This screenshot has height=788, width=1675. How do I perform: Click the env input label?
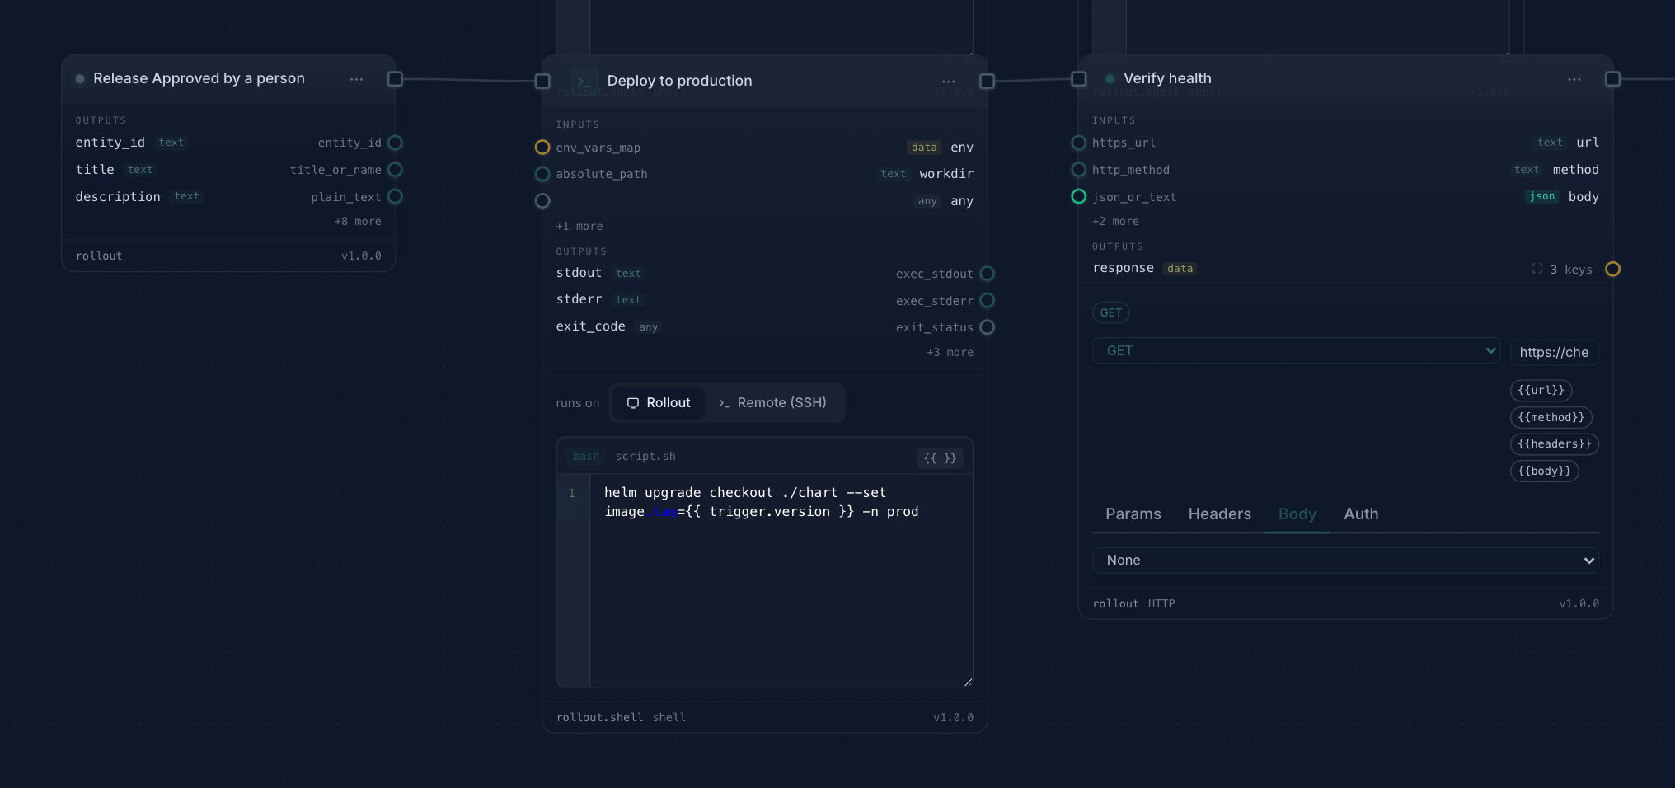(962, 148)
